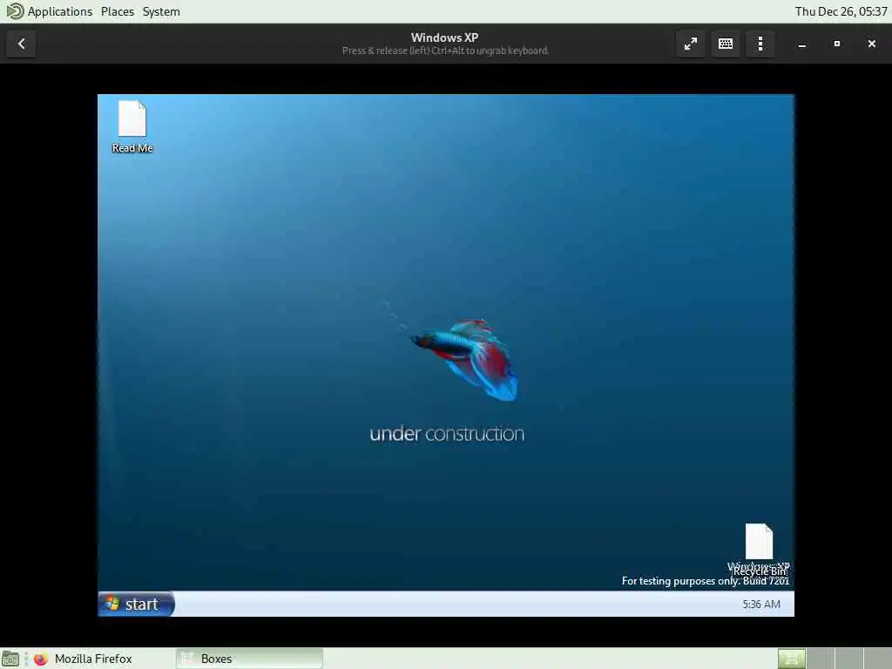The width and height of the screenshot is (892, 669).
Task: Select the first workspace in the switcher
Action: [x=791, y=659]
